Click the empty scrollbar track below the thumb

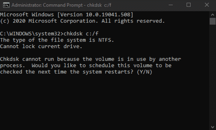click(x=212, y=76)
